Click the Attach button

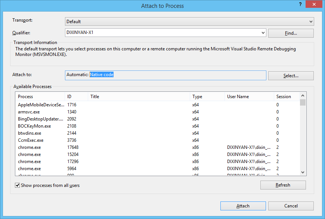coord(243,206)
